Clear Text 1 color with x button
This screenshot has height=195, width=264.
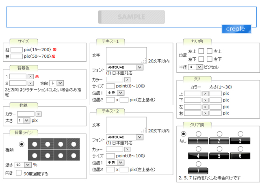click(127, 80)
